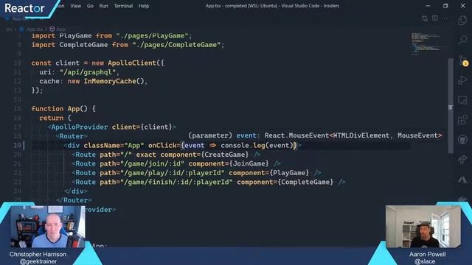Click 'ApolloClient' in the const client line
This screenshot has height=265, width=472.
[132, 63]
